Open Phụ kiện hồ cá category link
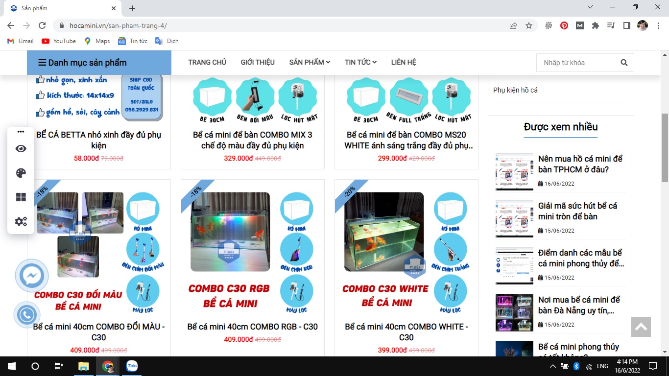This screenshot has height=376, width=669. click(515, 90)
